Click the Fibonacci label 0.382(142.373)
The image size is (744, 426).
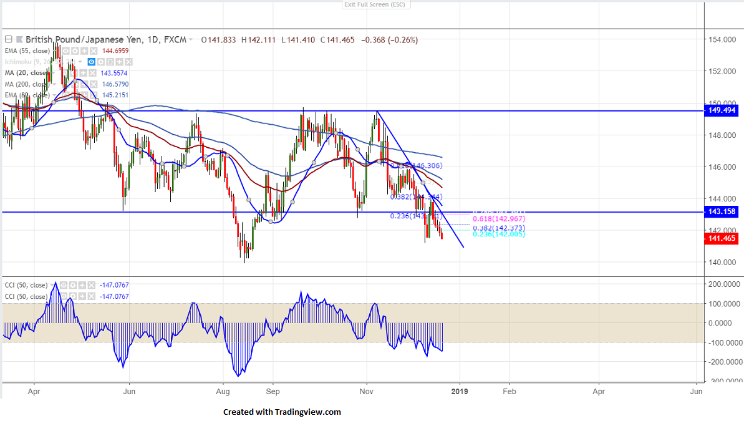tap(499, 228)
